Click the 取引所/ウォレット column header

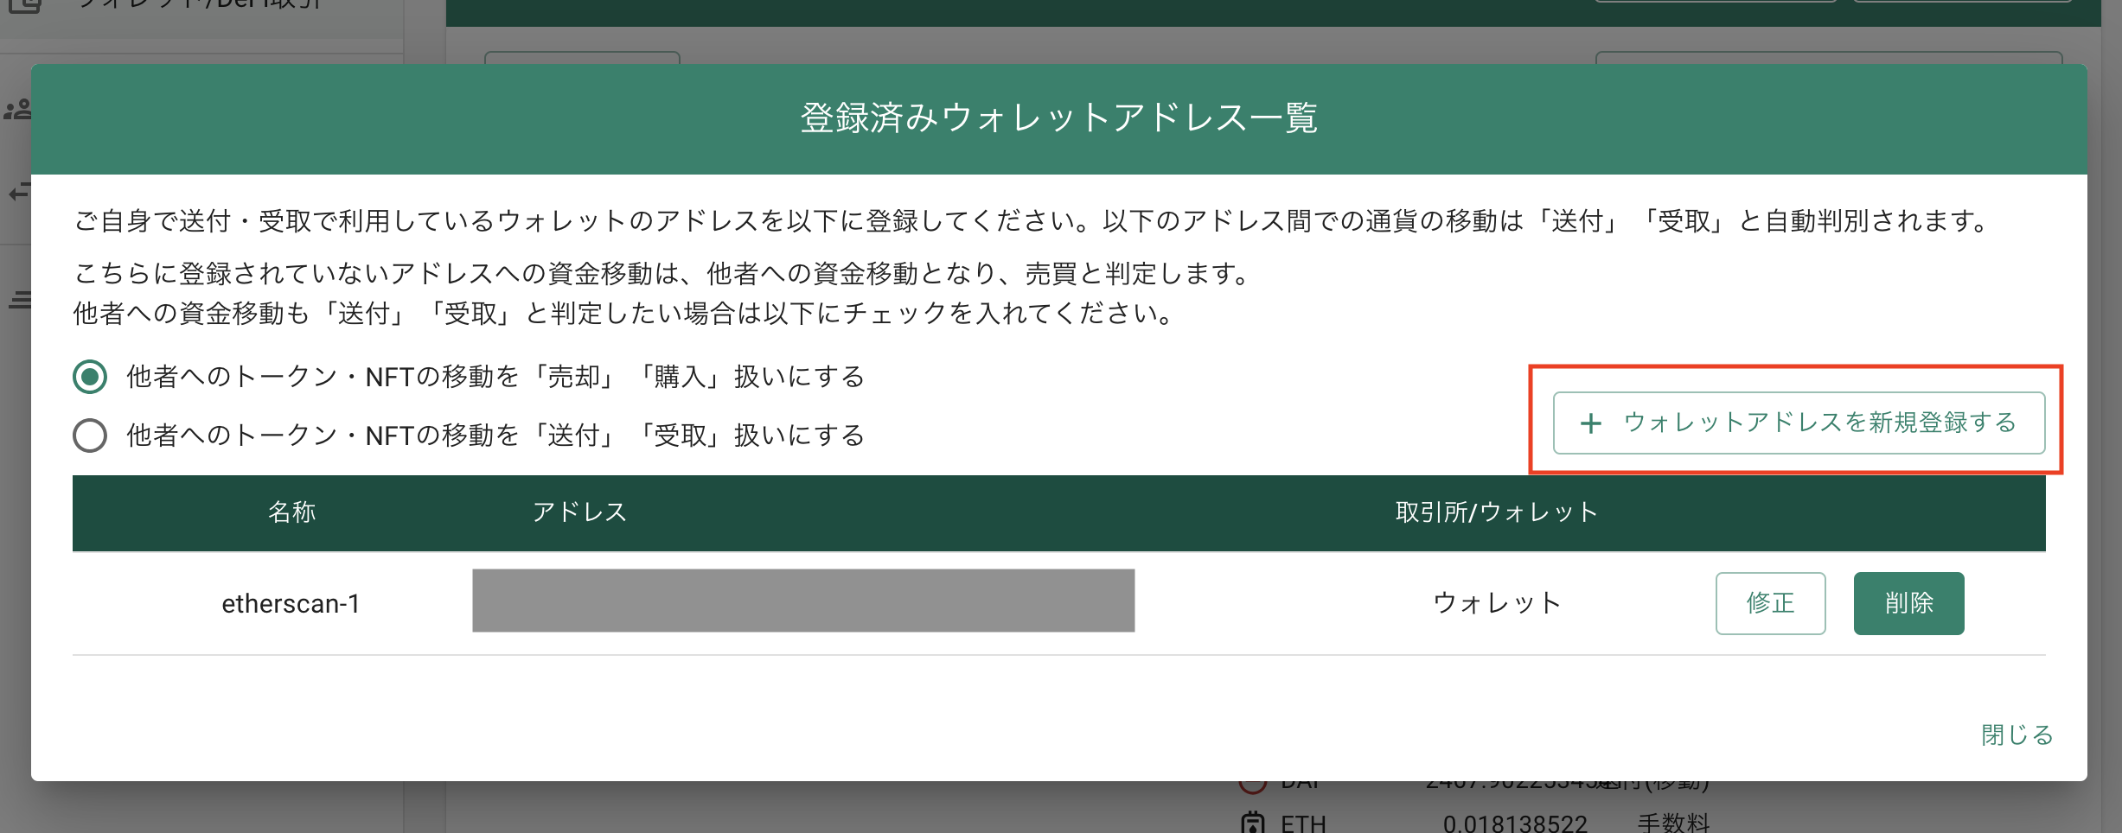[x=1496, y=512]
